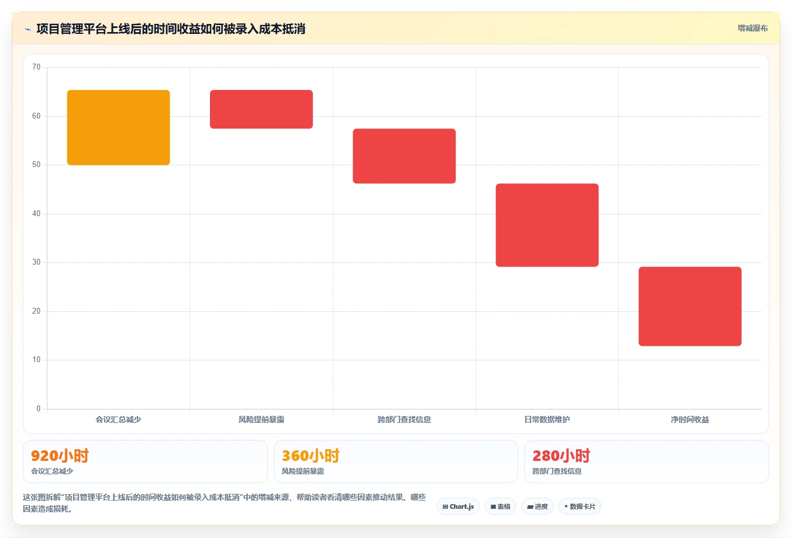Viewport: 792px width, 538px height.
Task: Select the red 净时间收益 bar
Action: tap(690, 306)
